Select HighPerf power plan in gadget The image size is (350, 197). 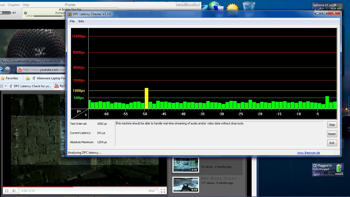316,175
